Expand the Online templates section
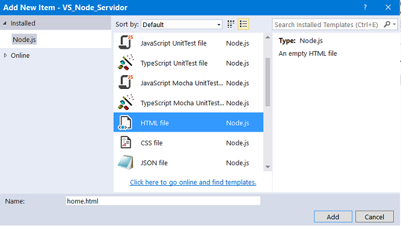This screenshot has width=401, height=226. pos(5,55)
